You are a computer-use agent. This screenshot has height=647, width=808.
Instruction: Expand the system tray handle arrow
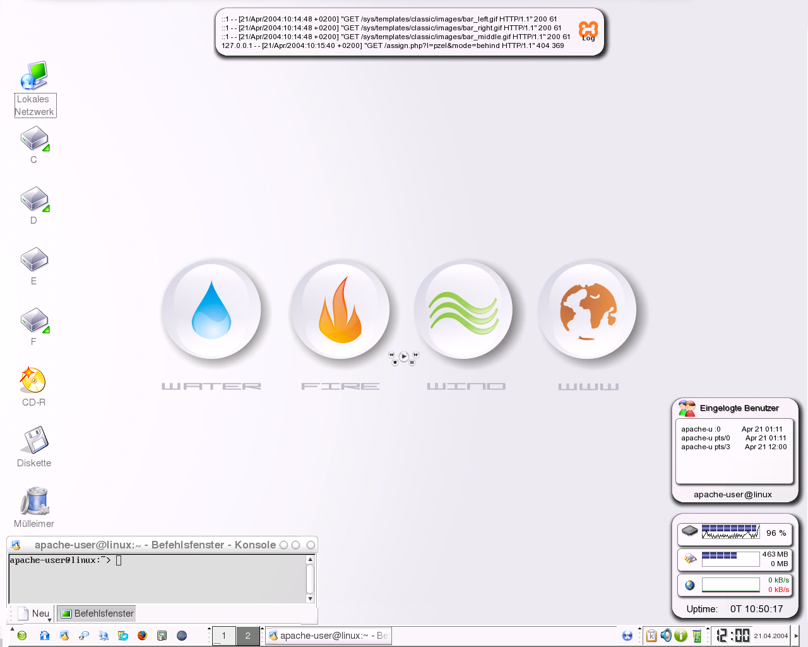click(x=639, y=629)
